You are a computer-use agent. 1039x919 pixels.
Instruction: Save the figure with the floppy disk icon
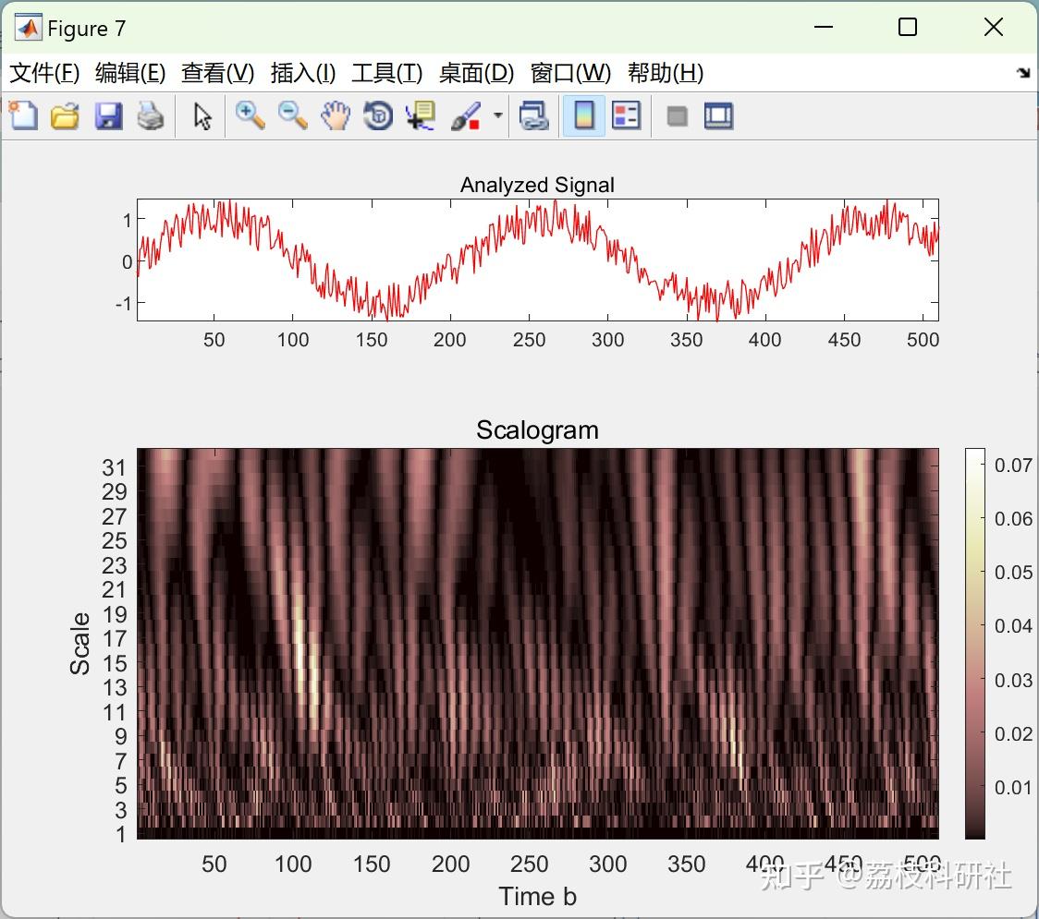coord(108,116)
